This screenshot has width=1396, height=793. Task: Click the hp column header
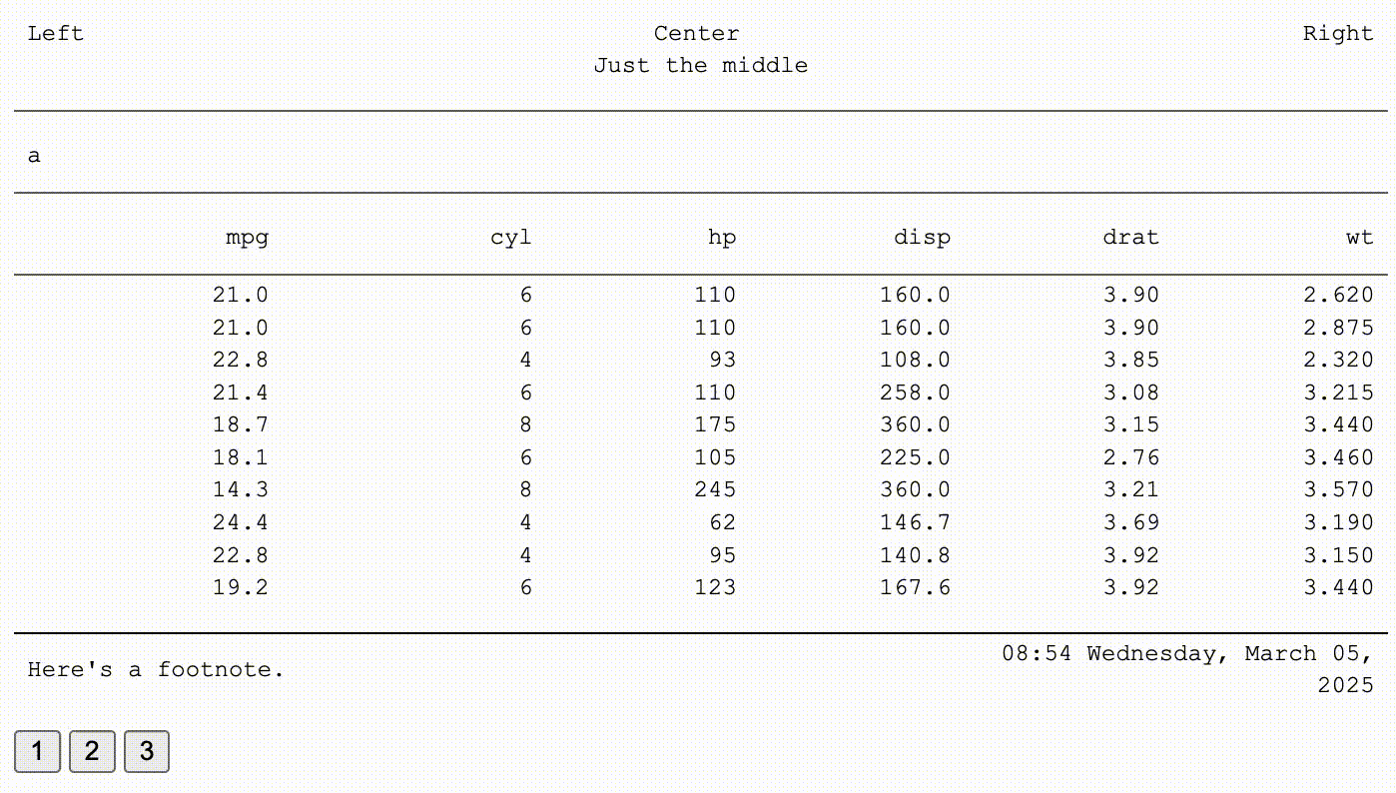click(x=722, y=238)
